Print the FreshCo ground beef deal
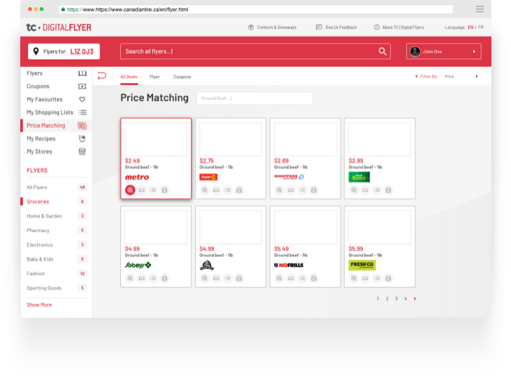The image size is (511, 387). click(388, 278)
